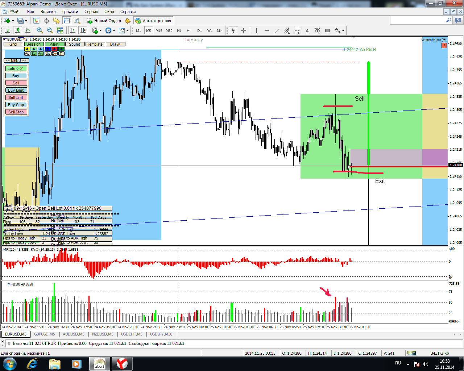The image size is (464, 371).
Task: Toggle the American session 'Am' button
Action: (41, 54)
